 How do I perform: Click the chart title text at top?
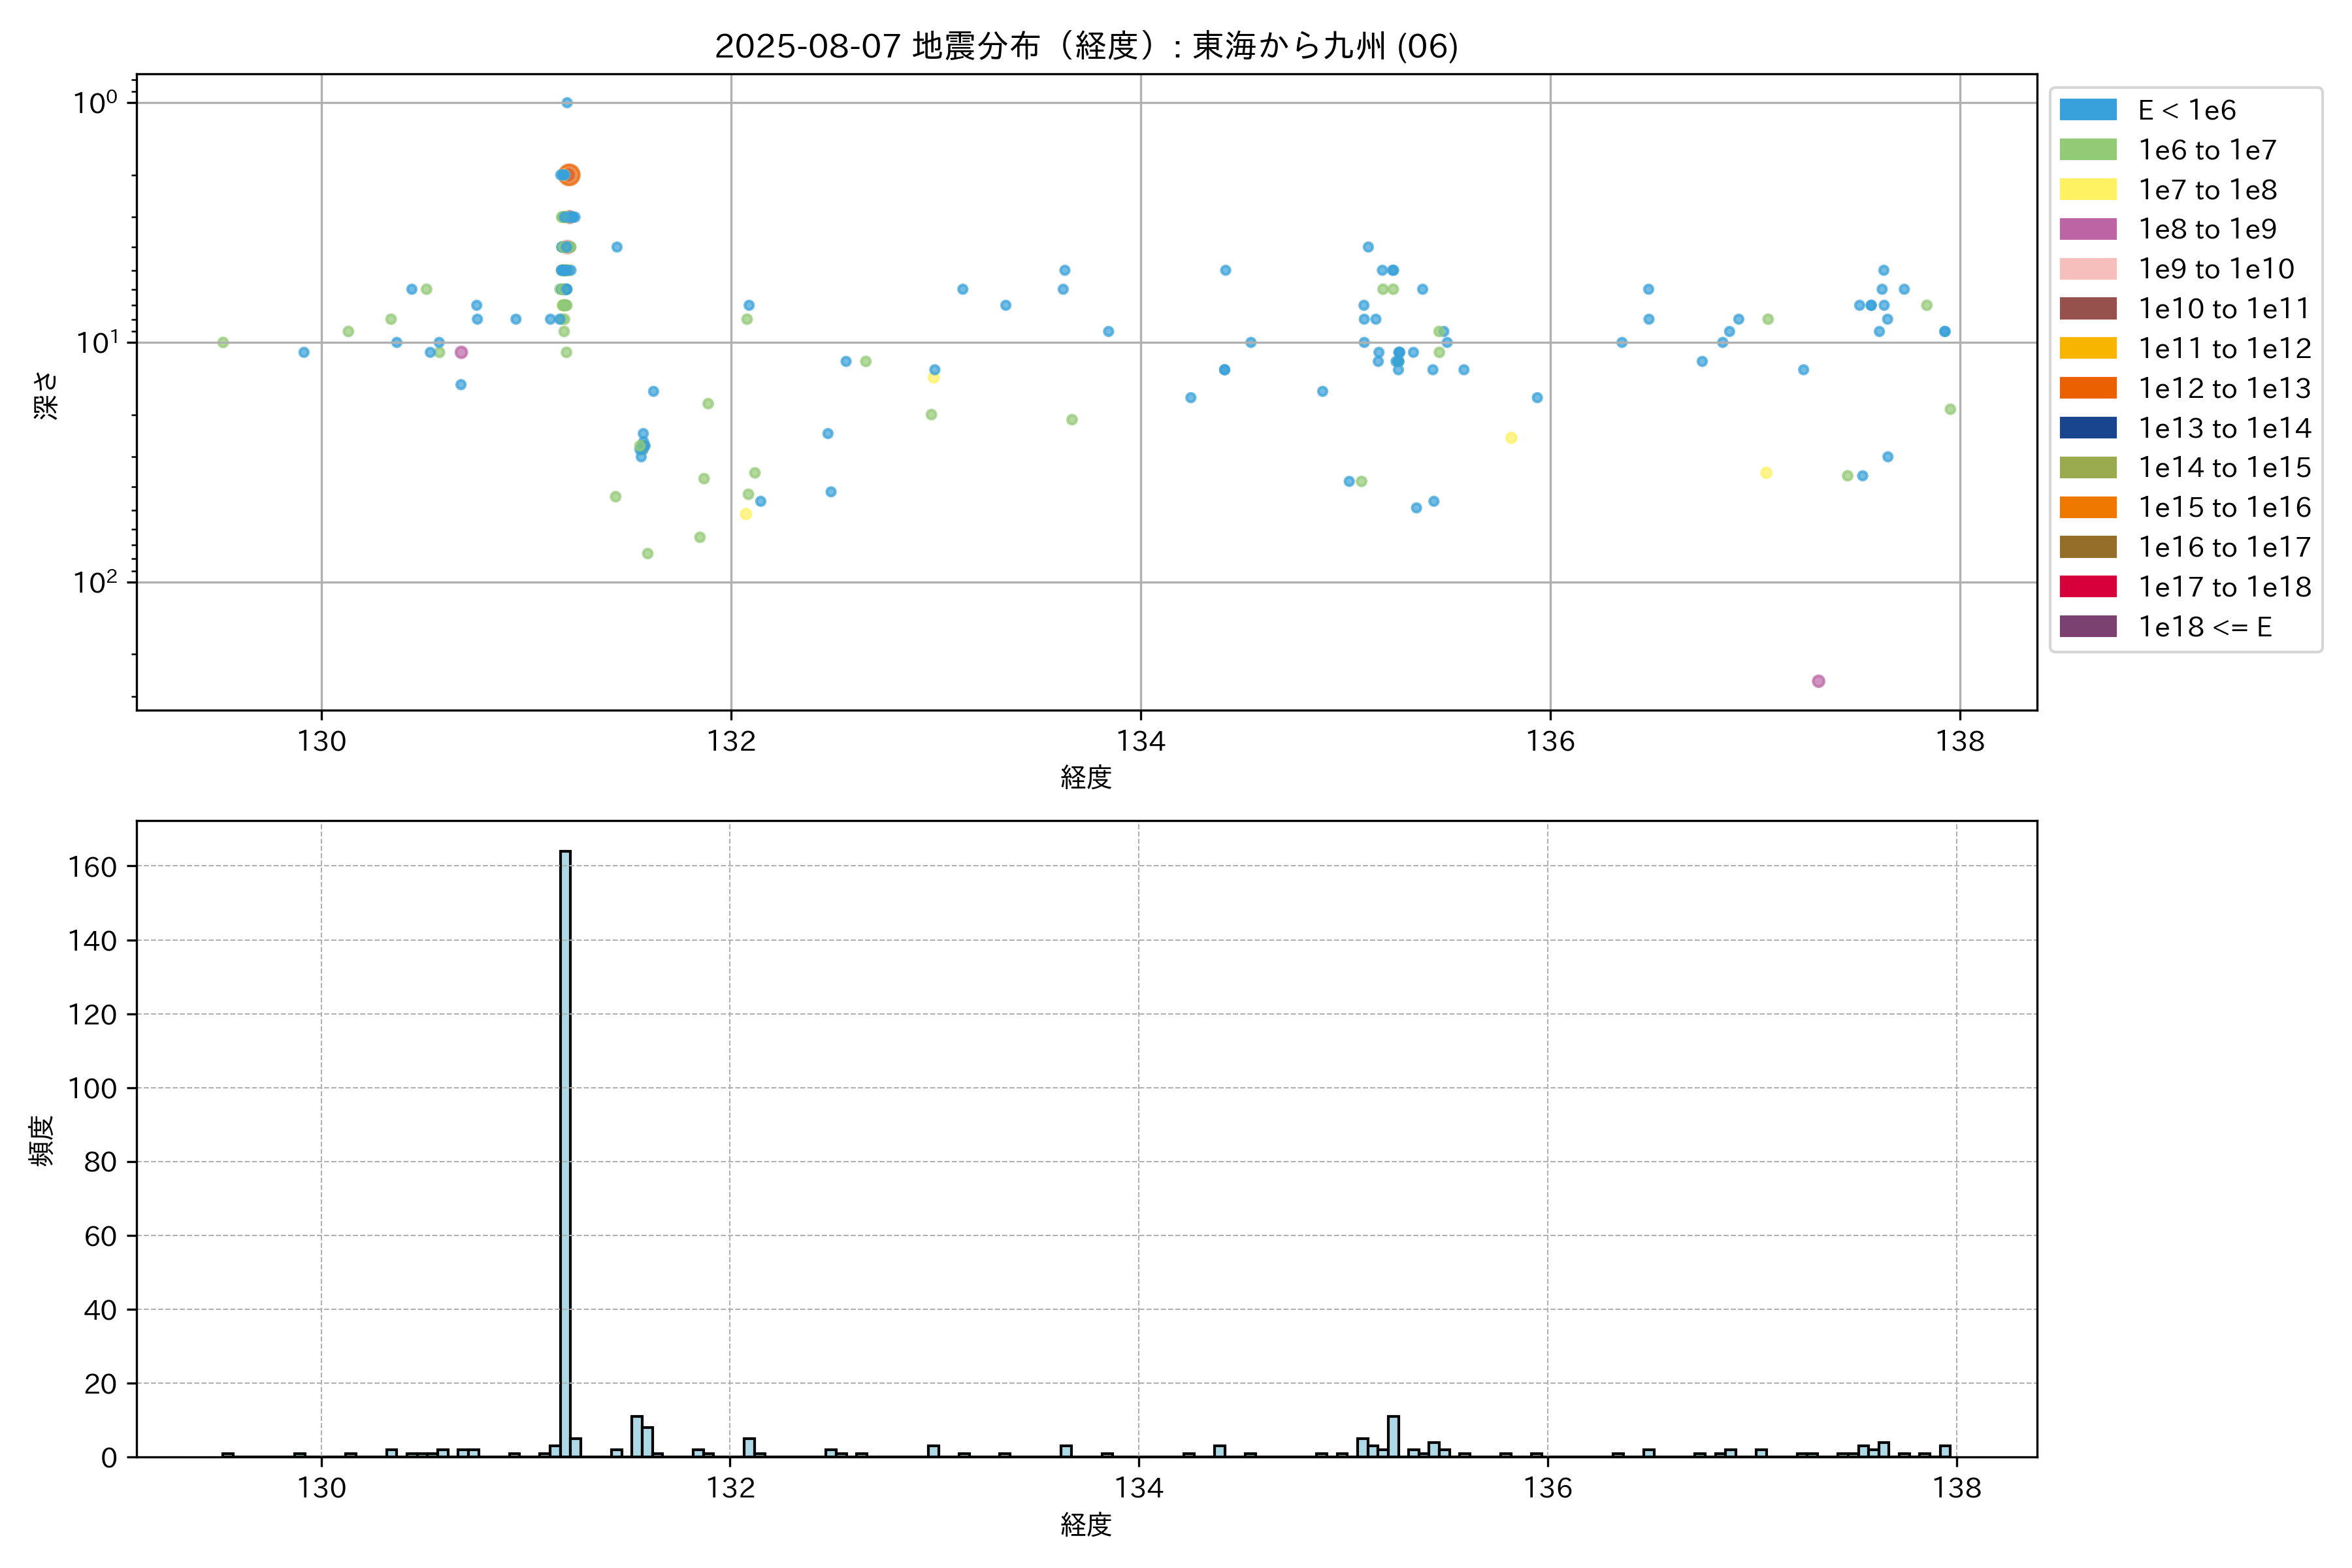(x=1086, y=46)
